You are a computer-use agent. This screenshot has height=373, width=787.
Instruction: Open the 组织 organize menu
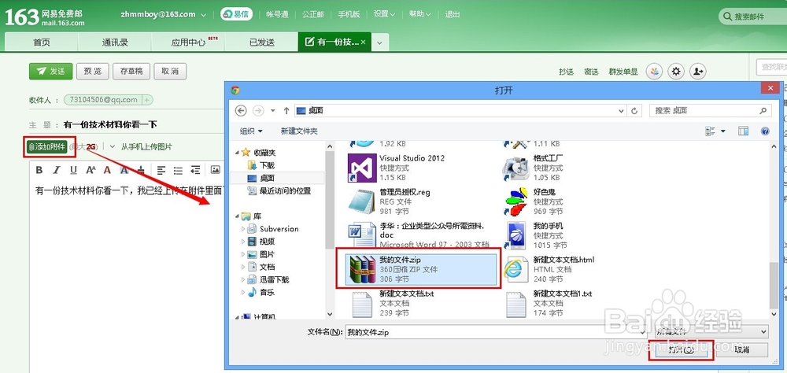point(251,131)
